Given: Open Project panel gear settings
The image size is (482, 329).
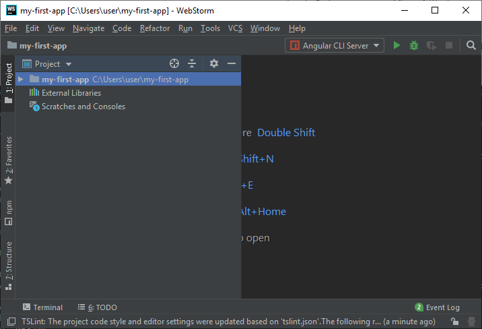Looking at the screenshot, I should click(x=214, y=63).
